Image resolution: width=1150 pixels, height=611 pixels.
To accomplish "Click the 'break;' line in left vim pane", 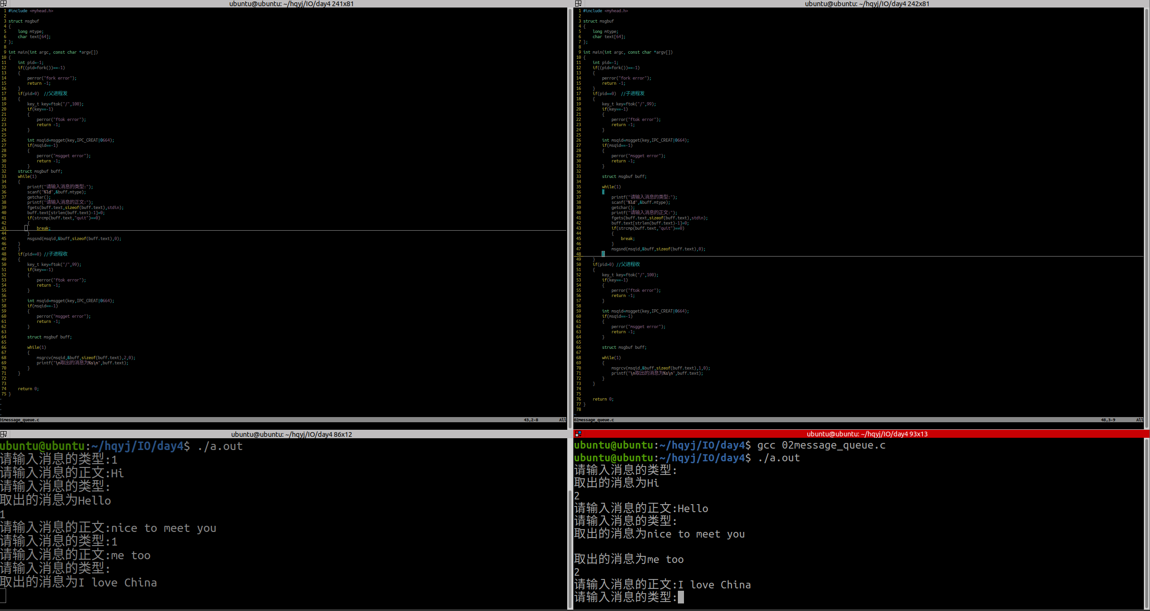I will coord(44,228).
